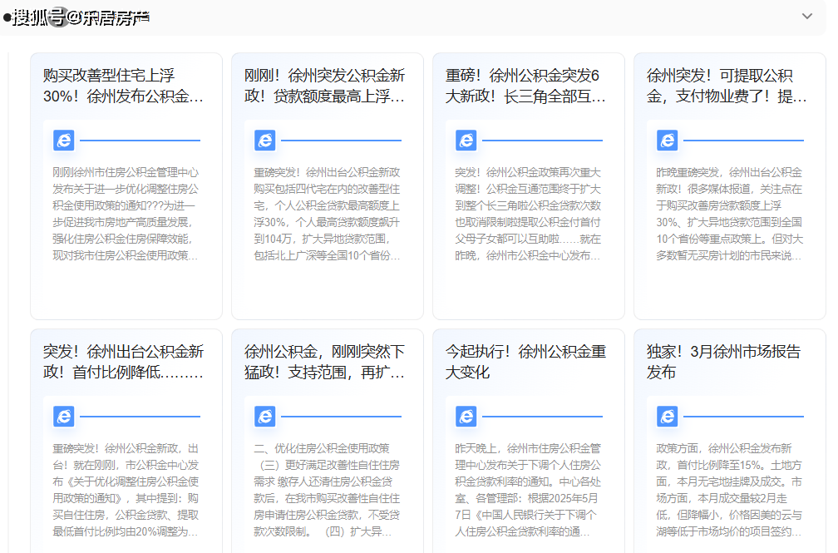Open headline 突发！徐州出台公积金新政

click(x=125, y=362)
